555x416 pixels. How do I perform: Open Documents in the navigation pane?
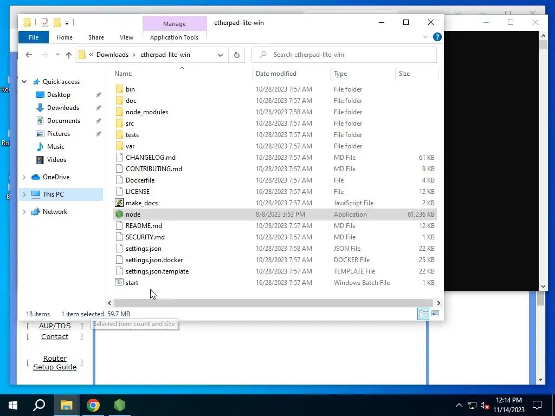click(64, 121)
